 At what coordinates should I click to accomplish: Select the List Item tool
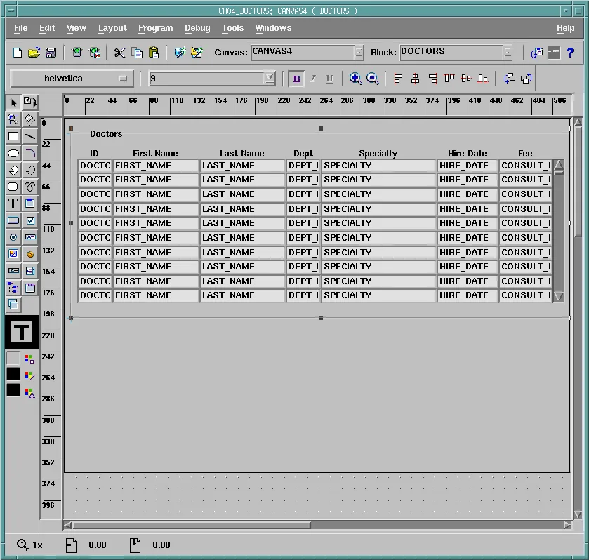click(30, 271)
